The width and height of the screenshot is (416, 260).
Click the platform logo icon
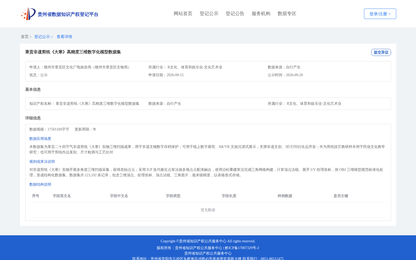tap(28, 14)
